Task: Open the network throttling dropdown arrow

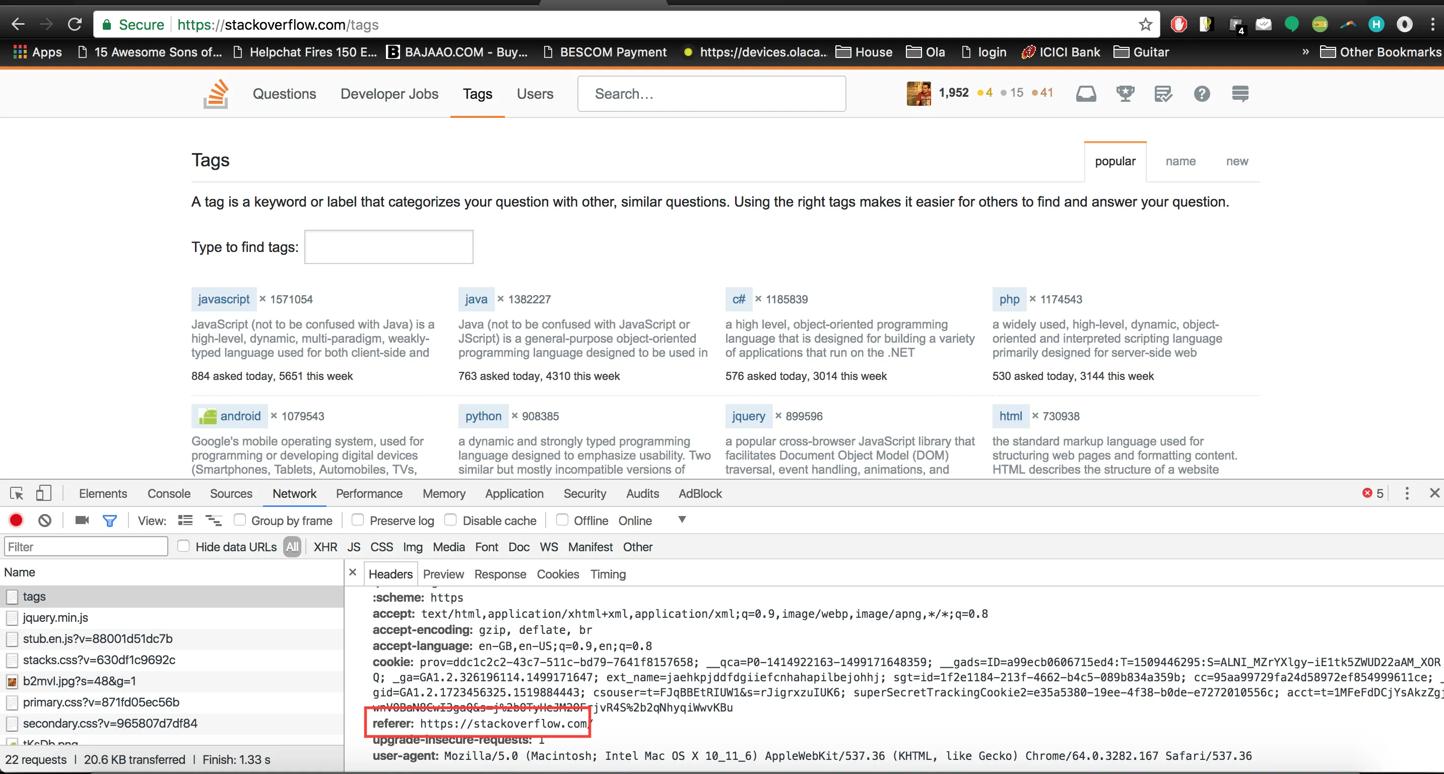Action: pos(682,520)
